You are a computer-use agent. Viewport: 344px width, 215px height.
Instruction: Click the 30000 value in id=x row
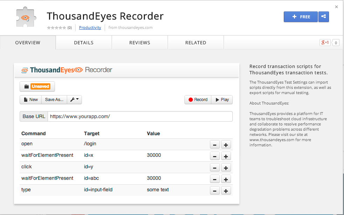154,155
